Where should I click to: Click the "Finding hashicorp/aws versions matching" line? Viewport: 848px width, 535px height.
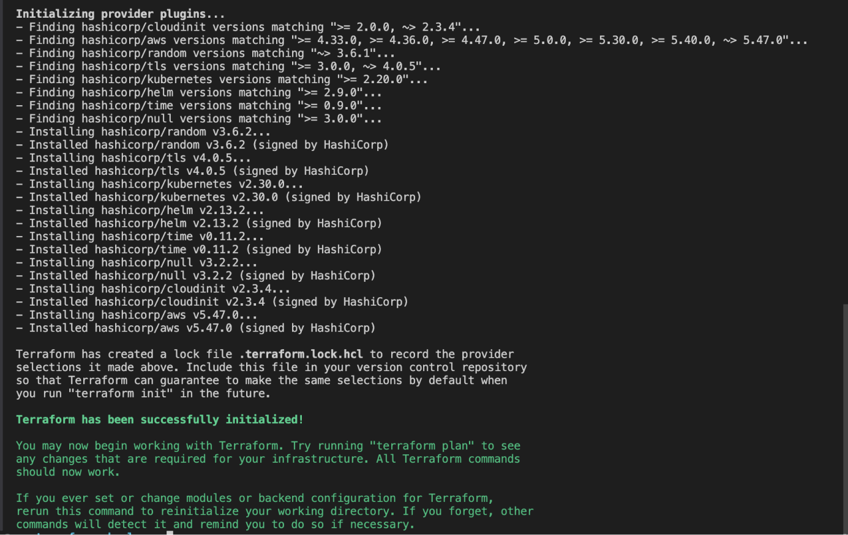[x=411, y=40]
